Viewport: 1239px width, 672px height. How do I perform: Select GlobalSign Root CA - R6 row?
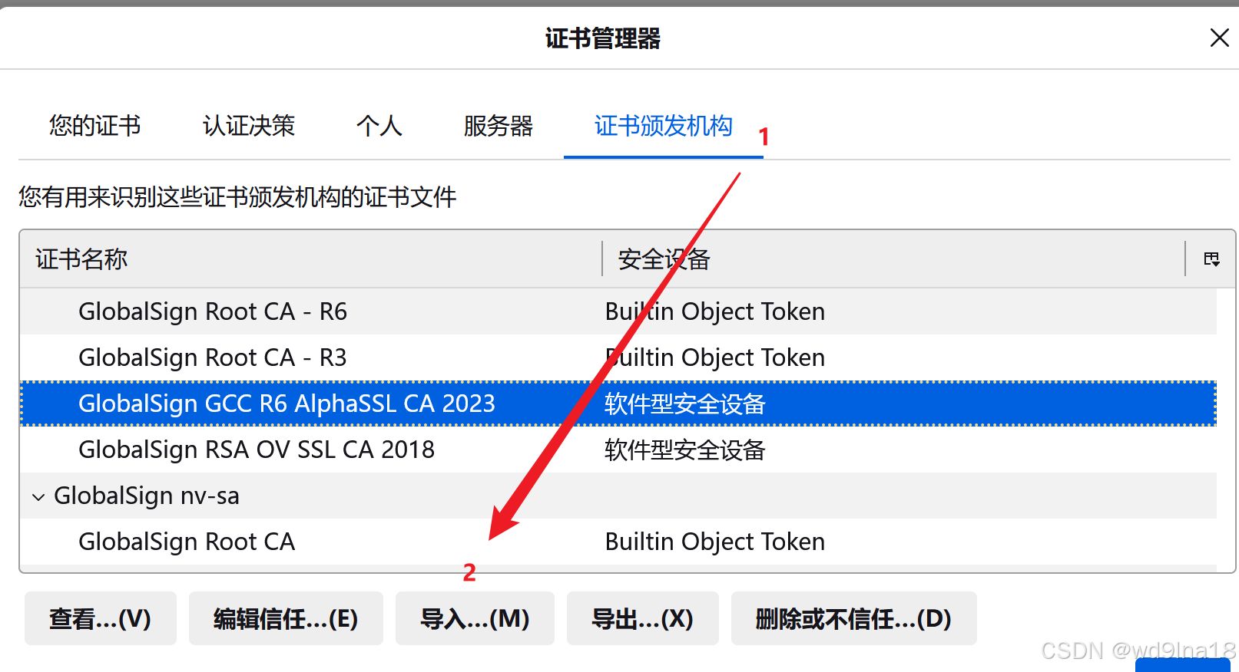[618, 311]
